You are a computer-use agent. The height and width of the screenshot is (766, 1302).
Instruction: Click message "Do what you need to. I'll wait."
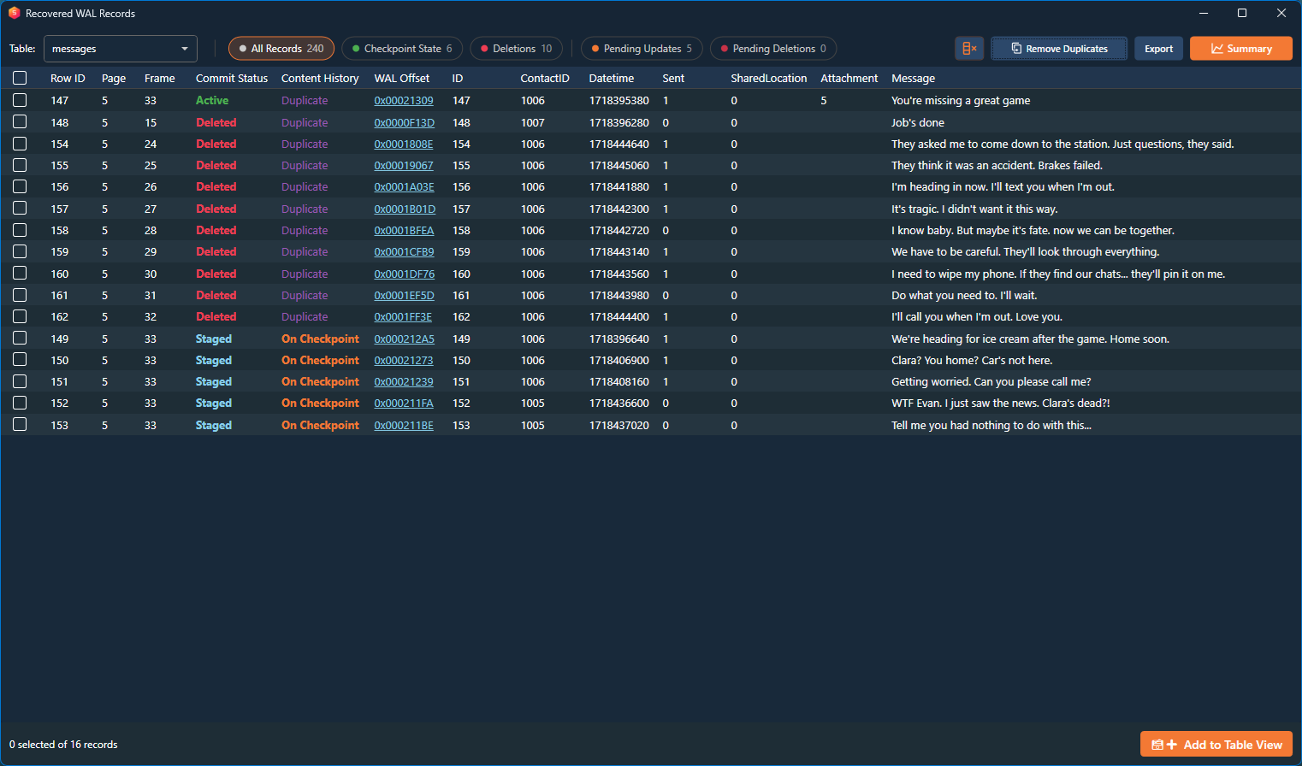pos(964,295)
